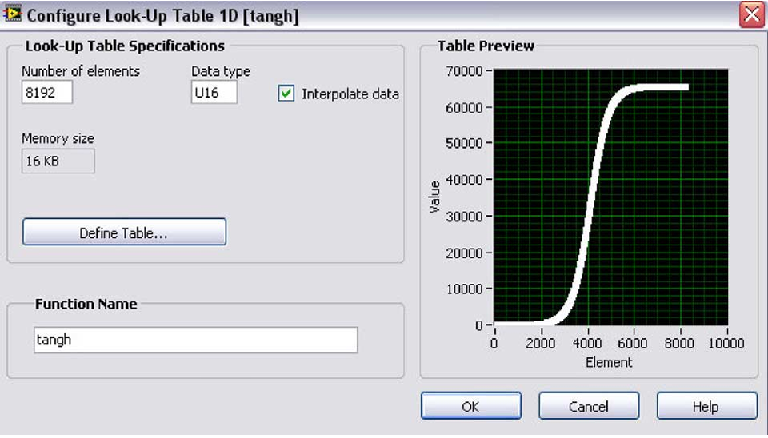Select the 40000 label on Value axis
Viewport: 768px width, 438px height.
464,180
